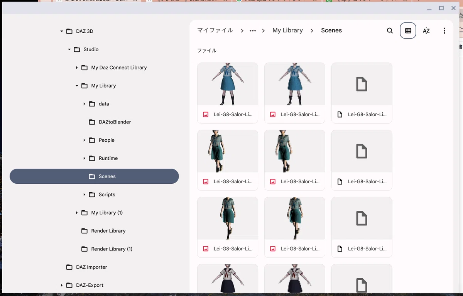
Task: Open the data folder
Action: tap(94, 104)
